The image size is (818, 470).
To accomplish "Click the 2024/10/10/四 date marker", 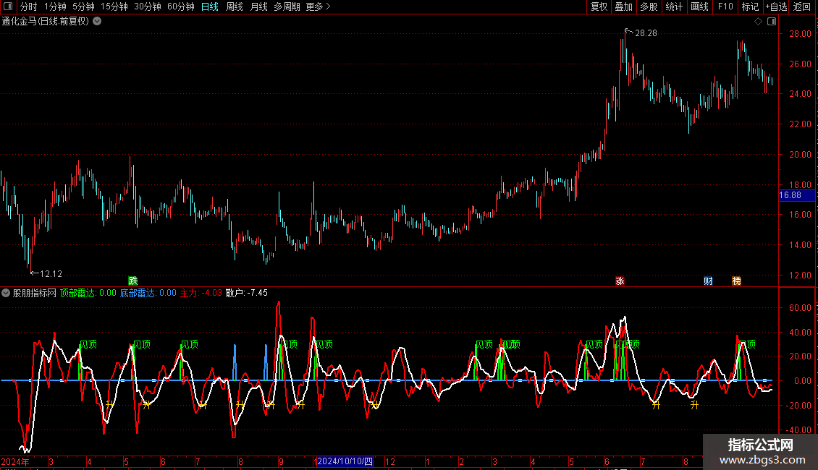I will pos(345,461).
